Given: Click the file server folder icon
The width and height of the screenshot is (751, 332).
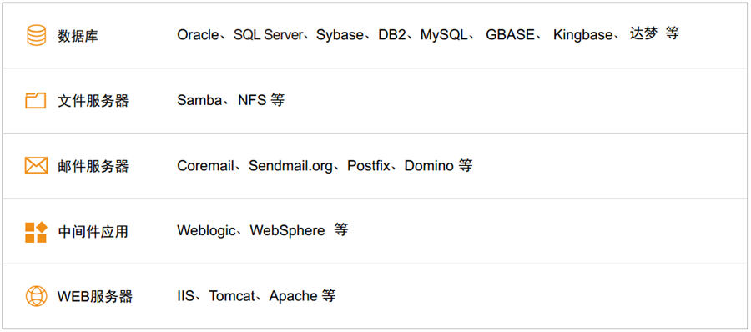Looking at the screenshot, I should [x=35, y=101].
